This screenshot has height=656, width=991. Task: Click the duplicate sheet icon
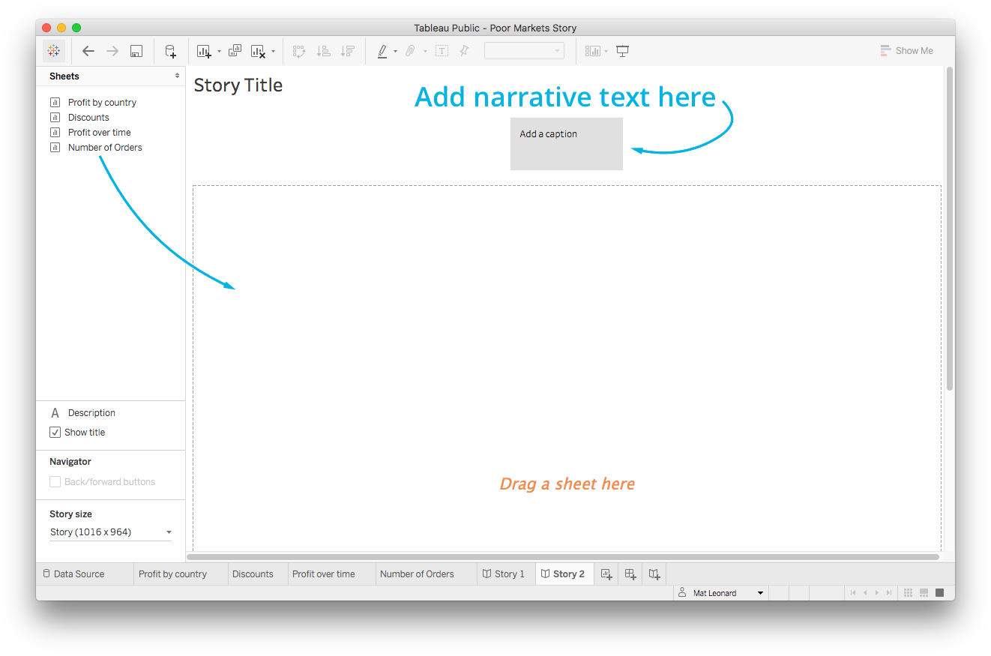(x=235, y=51)
